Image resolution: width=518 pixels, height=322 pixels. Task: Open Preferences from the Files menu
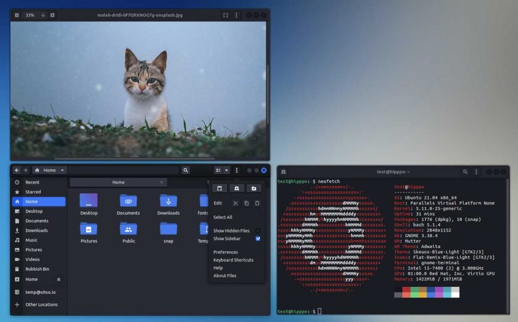pyautogui.click(x=226, y=252)
